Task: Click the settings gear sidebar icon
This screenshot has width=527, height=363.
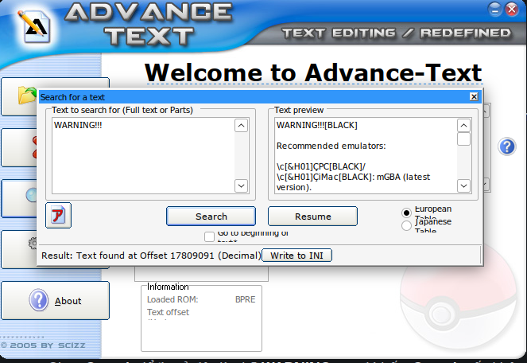Action: pyautogui.click(x=33, y=243)
